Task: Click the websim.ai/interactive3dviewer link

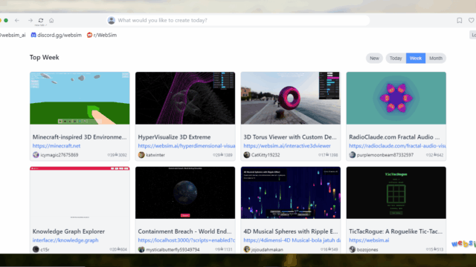Action: (x=287, y=145)
